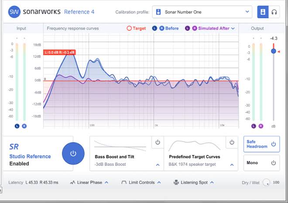Screen dimensions: 288x203
Task: Toggle Mono listening
Action: 261,163
